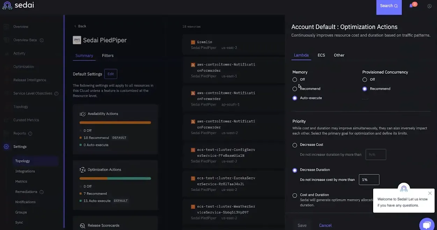Image resolution: width=437 pixels, height=230 pixels.
Task: Click the Sedai logo icon
Action: (x=7, y=6)
